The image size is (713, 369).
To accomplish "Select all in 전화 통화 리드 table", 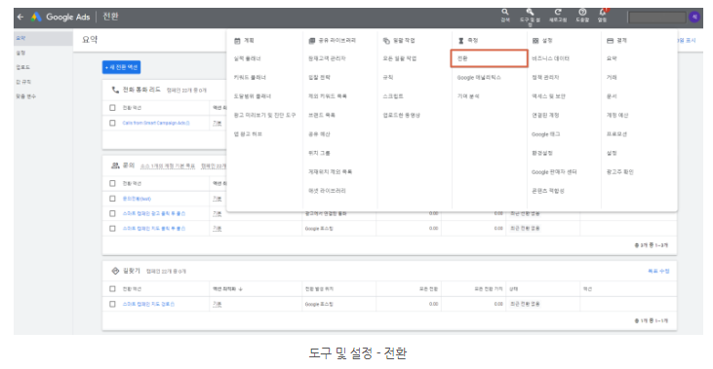I will [x=112, y=108].
